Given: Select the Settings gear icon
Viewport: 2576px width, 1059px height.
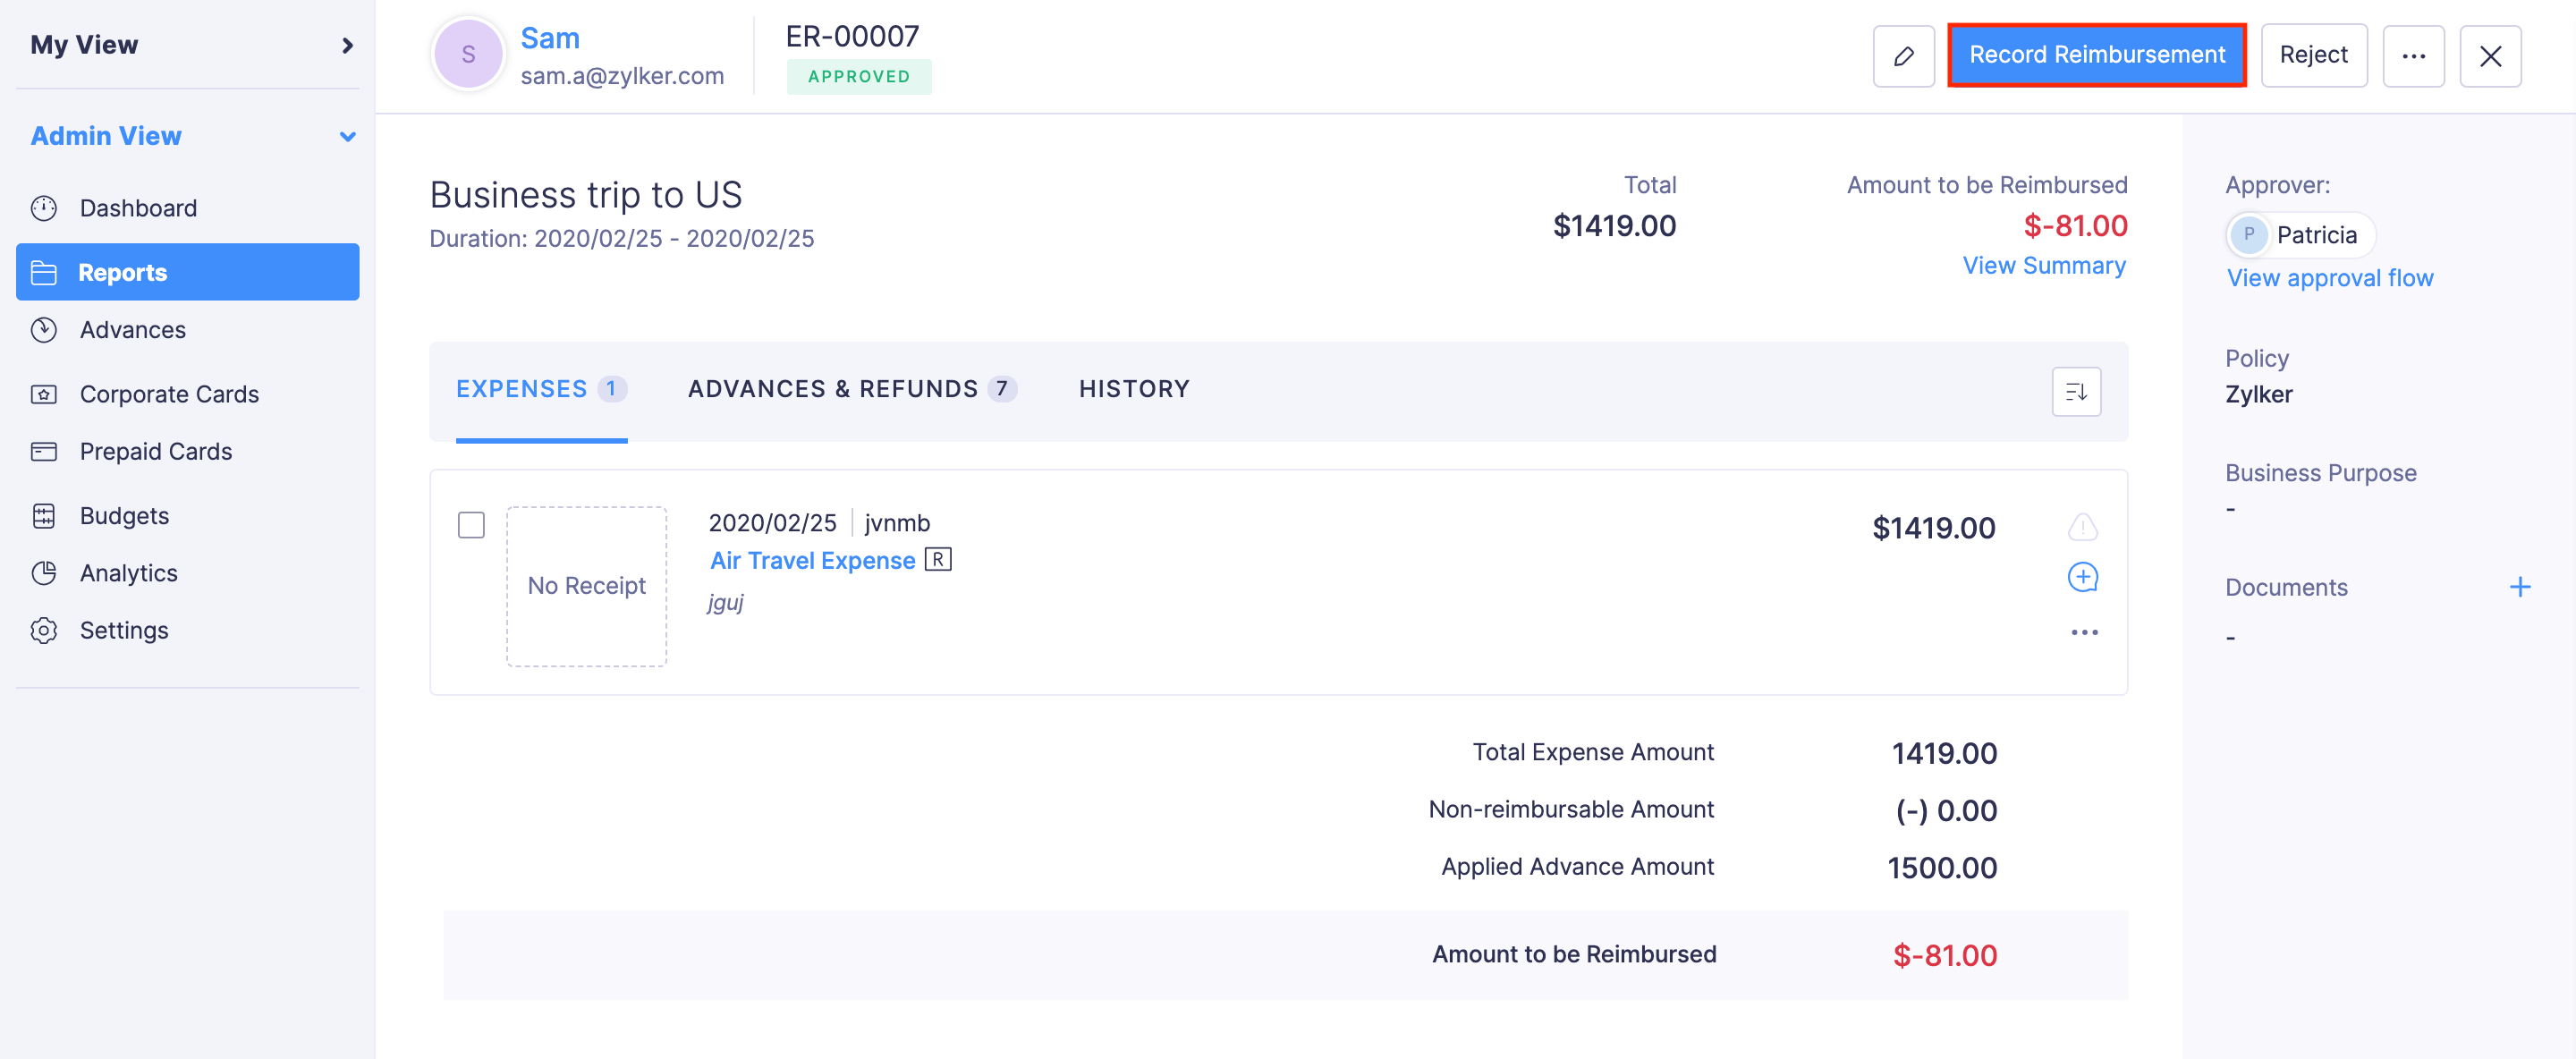Looking at the screenshot, I should click(45, 630).
